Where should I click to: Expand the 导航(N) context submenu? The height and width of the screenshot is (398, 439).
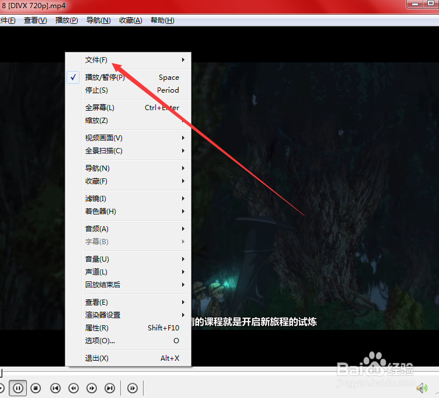coord(128,168)
